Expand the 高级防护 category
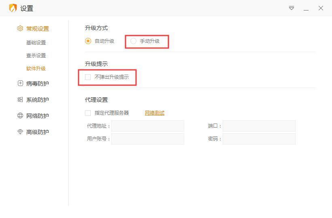 tap(37, 132)
